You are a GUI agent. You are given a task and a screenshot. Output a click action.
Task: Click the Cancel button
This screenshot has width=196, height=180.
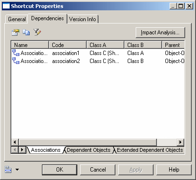(98, 170)
